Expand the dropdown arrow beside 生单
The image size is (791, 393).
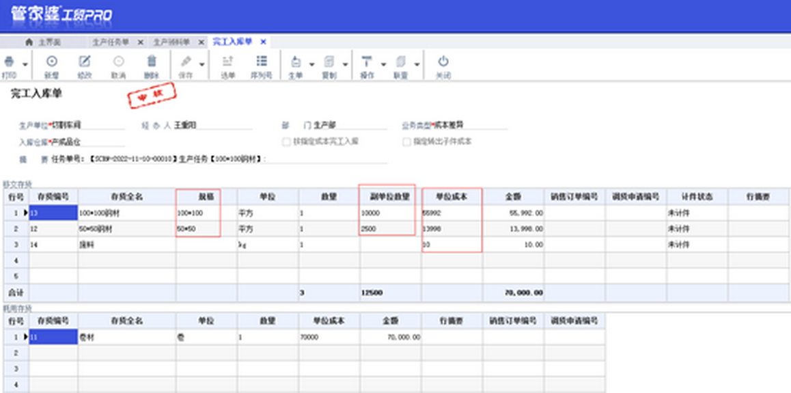pos(311,65)
